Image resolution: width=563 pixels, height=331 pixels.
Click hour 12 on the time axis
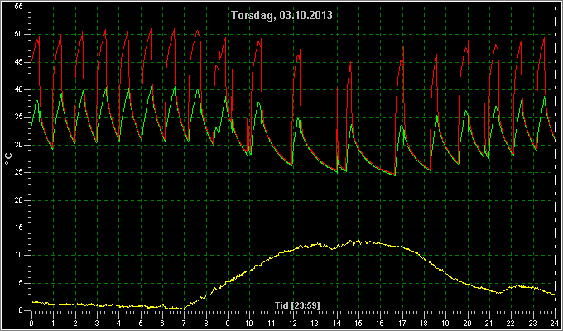(x=293, y=322)
